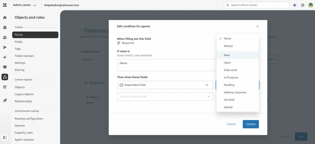Open the Home icon in left rail

[x=5, y=17]
